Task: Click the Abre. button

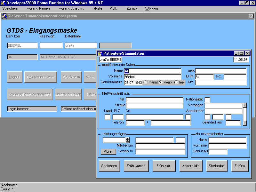Action: [x=108, y=152]
